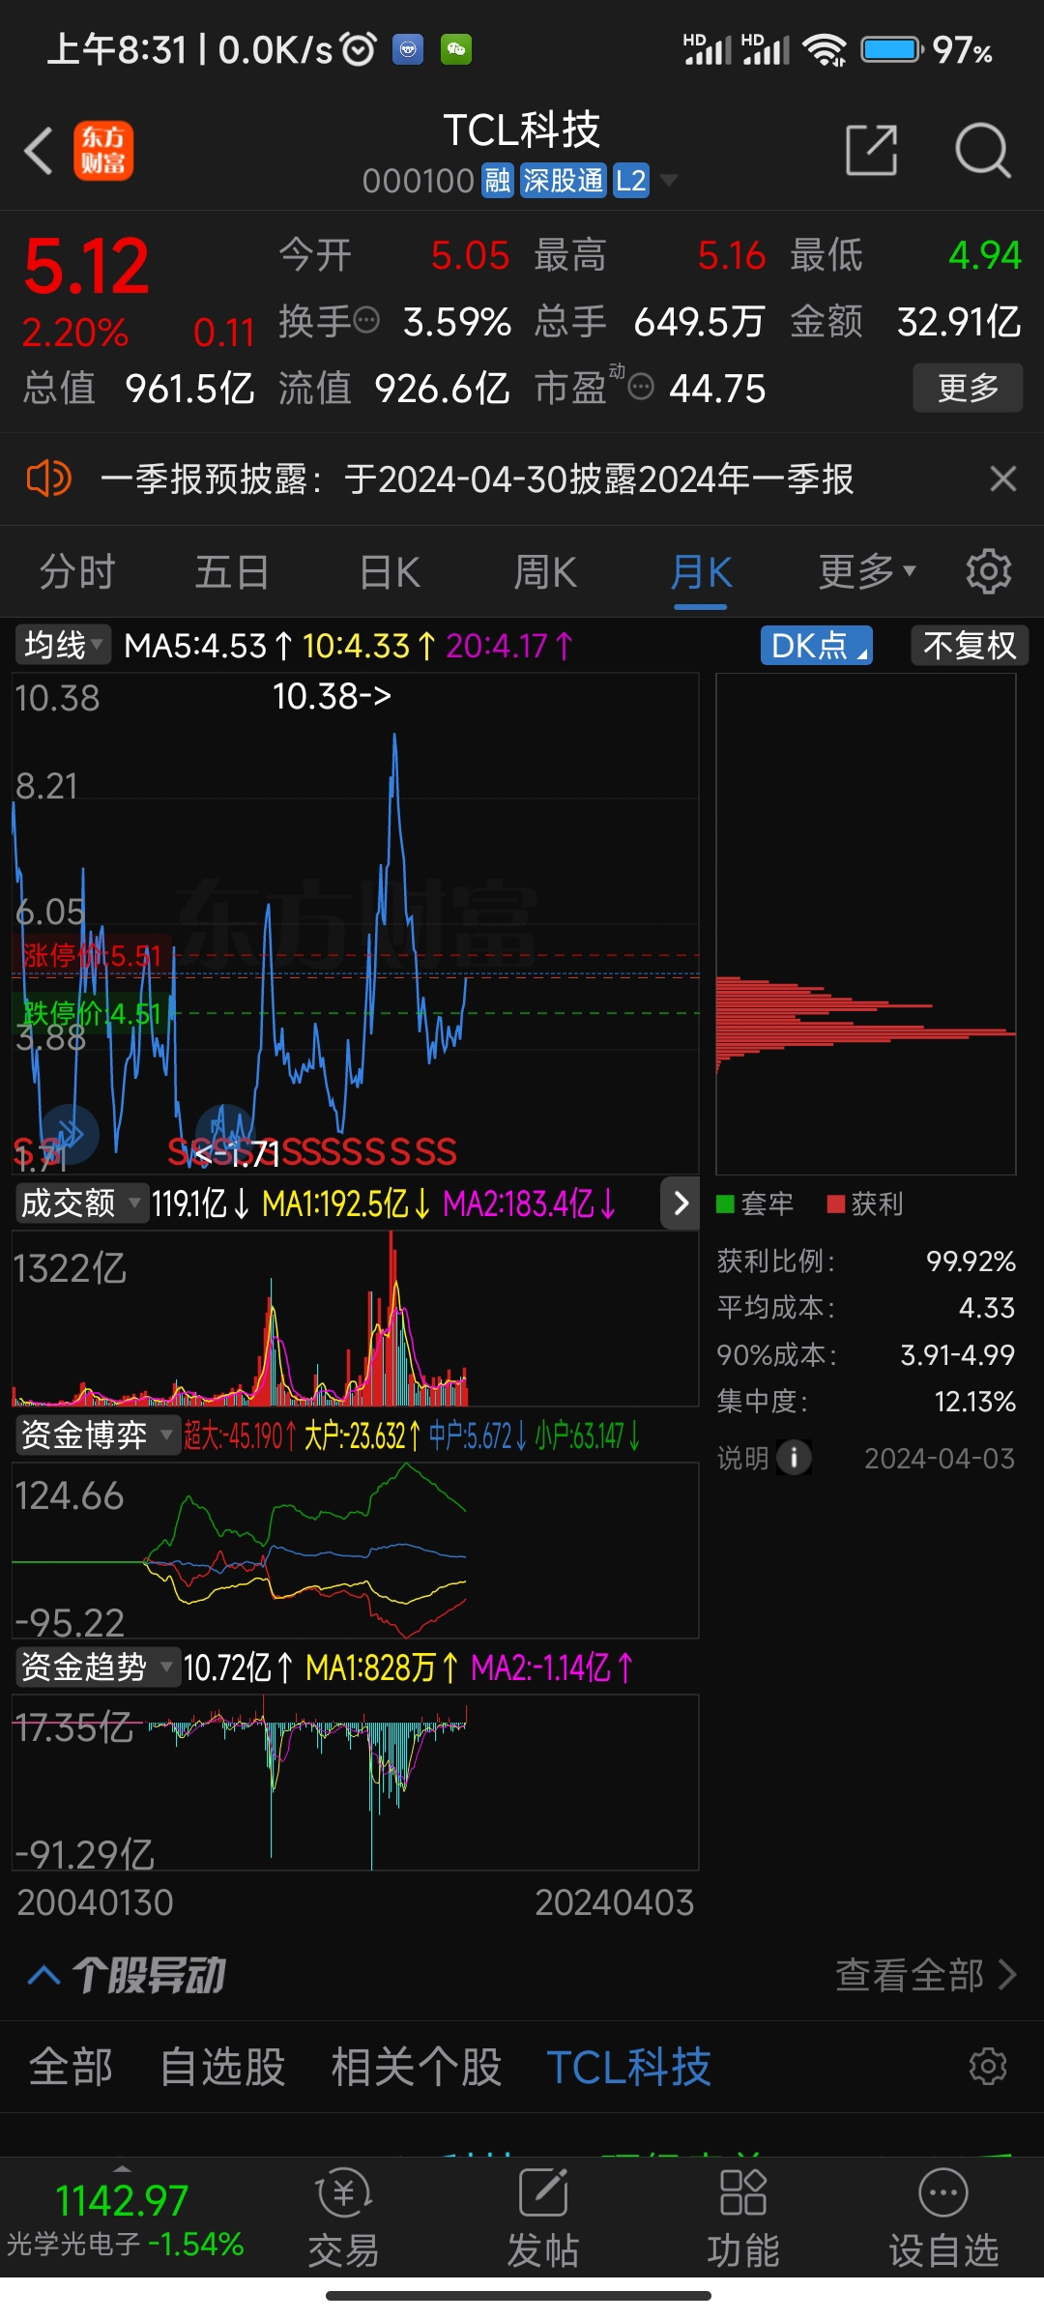Open 均线 indicator dropdown
Viewport: 1044px width, 2320px height.
click(63, 645)
